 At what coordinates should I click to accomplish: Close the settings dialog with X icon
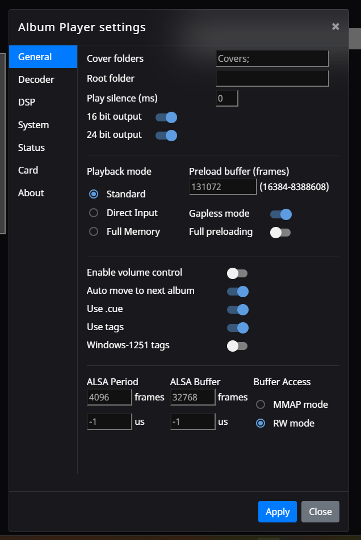(x=335, y=27)
